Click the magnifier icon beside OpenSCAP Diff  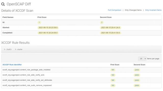pyautogui.click(x=3, y=4)
